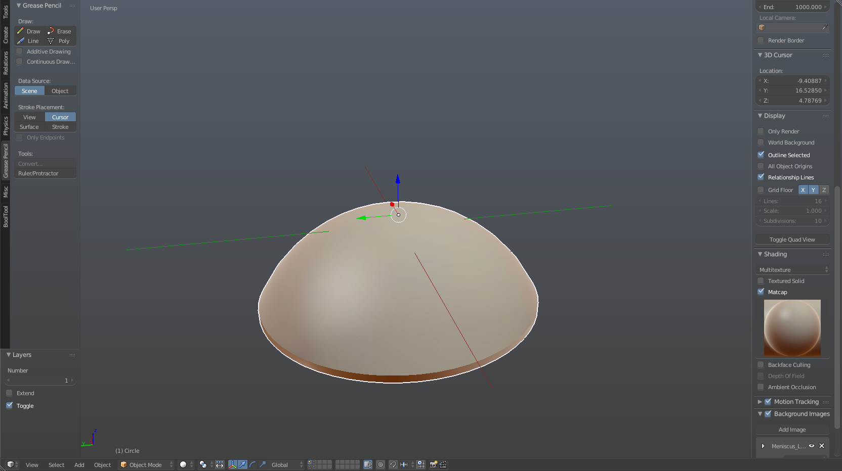Open the Object menu in the header
Screen dimensions: 842x471
[102, 464]
